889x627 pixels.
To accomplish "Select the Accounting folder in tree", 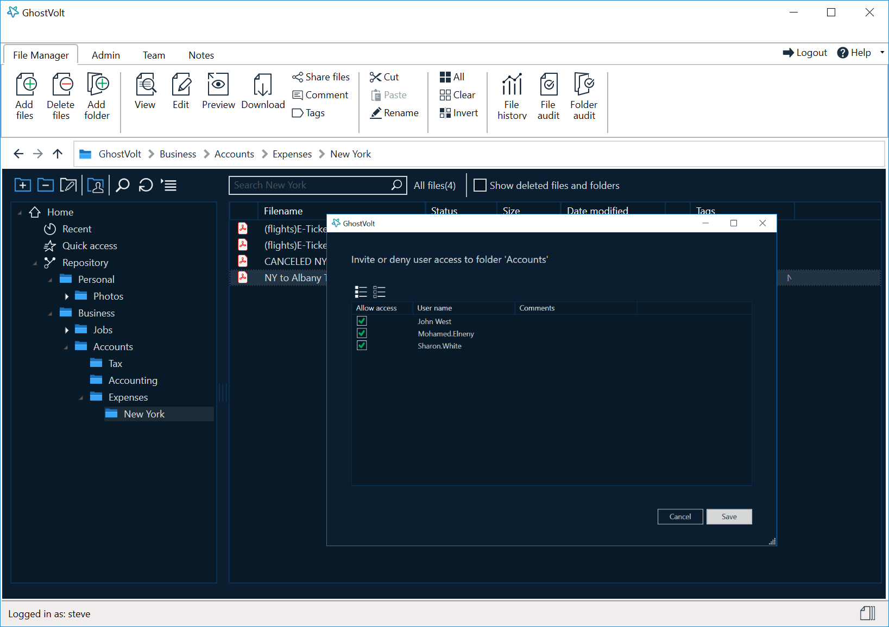I will 124,381.
